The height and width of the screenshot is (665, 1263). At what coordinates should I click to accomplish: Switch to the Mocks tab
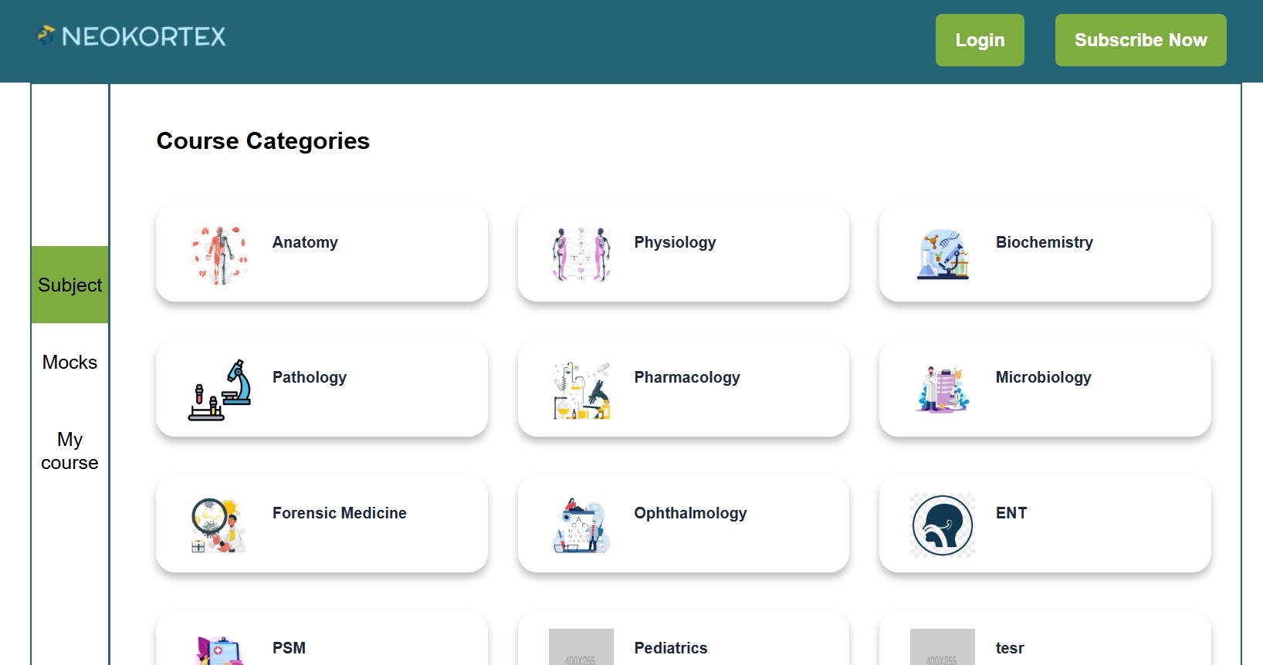(69, 363)
